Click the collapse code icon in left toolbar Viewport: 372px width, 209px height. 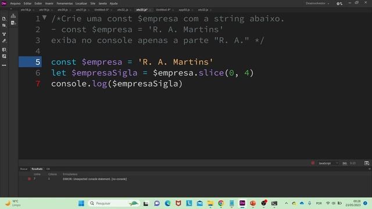point(4,34)
